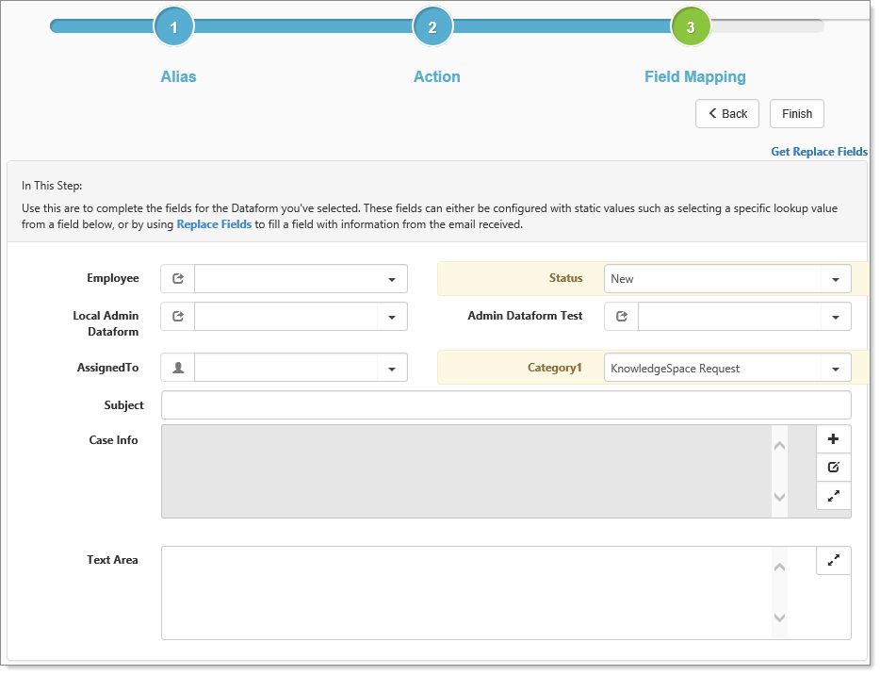Open the Employee dropdown arrow
880x675 pixels.
392,279
